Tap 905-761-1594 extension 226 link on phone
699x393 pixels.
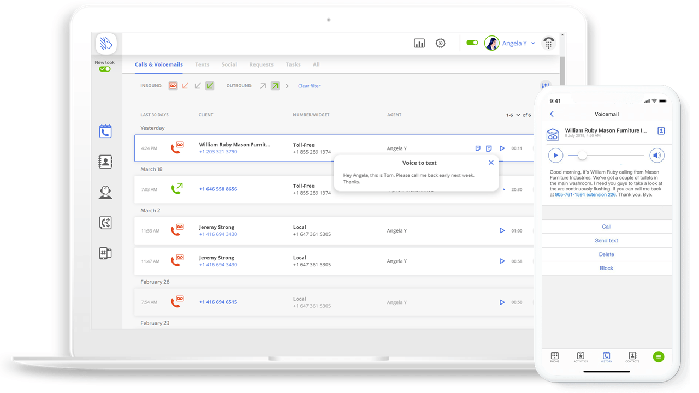point(585,194)
